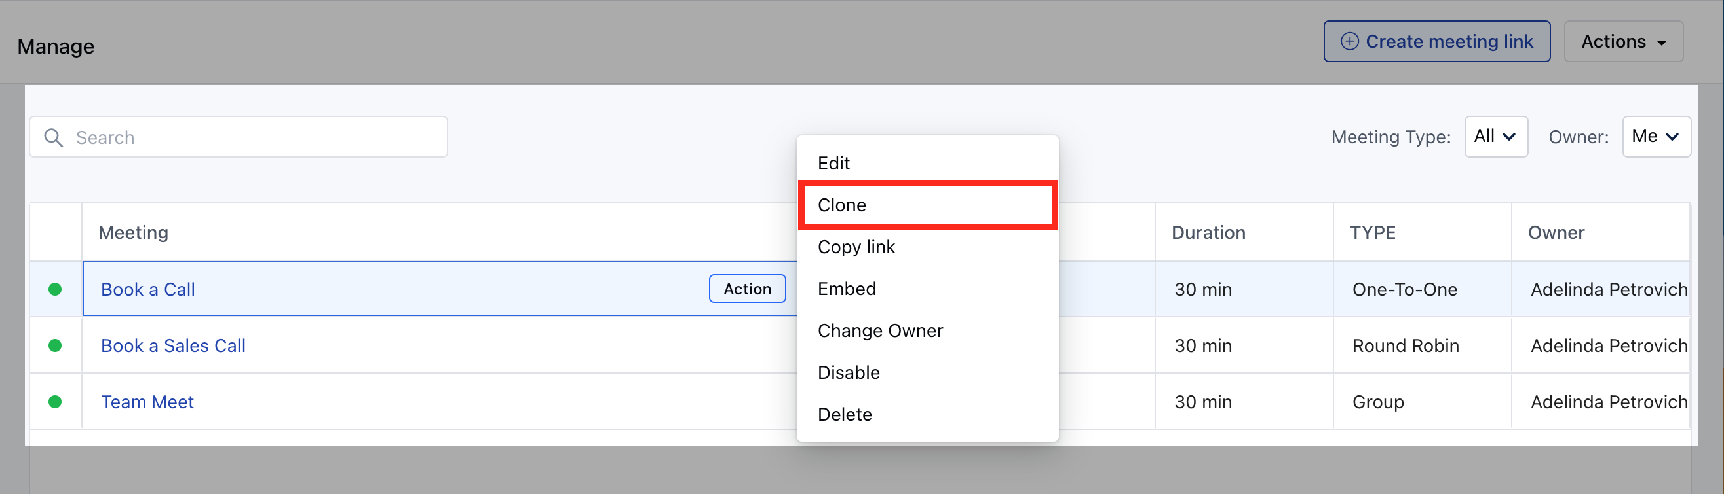Click the Meeting column header
Screen dimensions: 1724x494
point(133,233)
